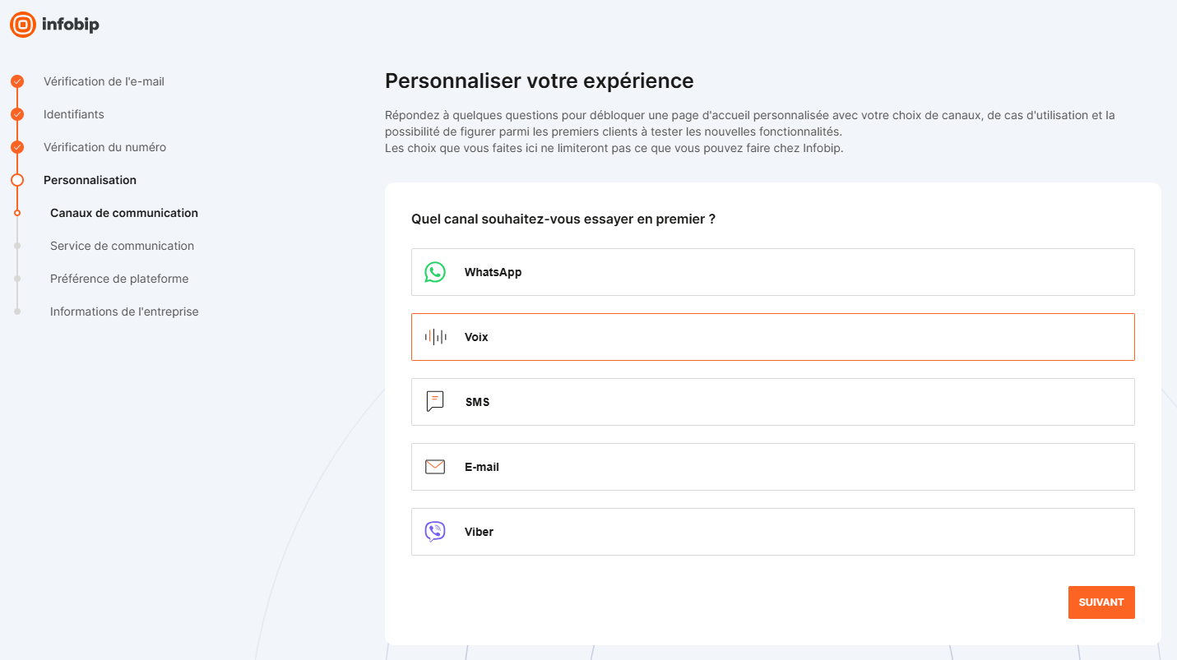Open Informations de l'entreprise sub-step
Image resolution: width=1177 pixels, height=660 pixels.
(x=124, y=312)
